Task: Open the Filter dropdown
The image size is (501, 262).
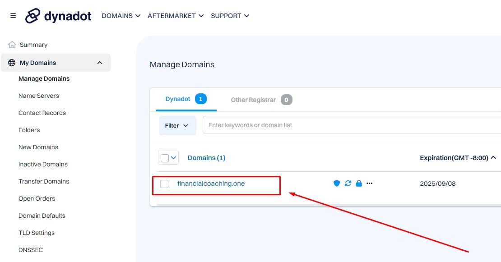Action: point(177,126)
